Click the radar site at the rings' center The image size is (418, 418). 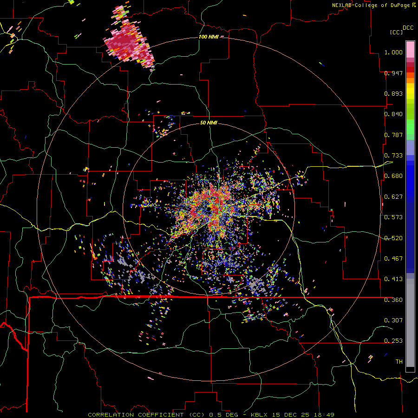pos(209,209)
